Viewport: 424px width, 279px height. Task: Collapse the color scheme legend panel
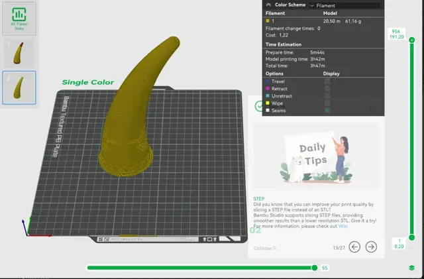tap(268, 5)
